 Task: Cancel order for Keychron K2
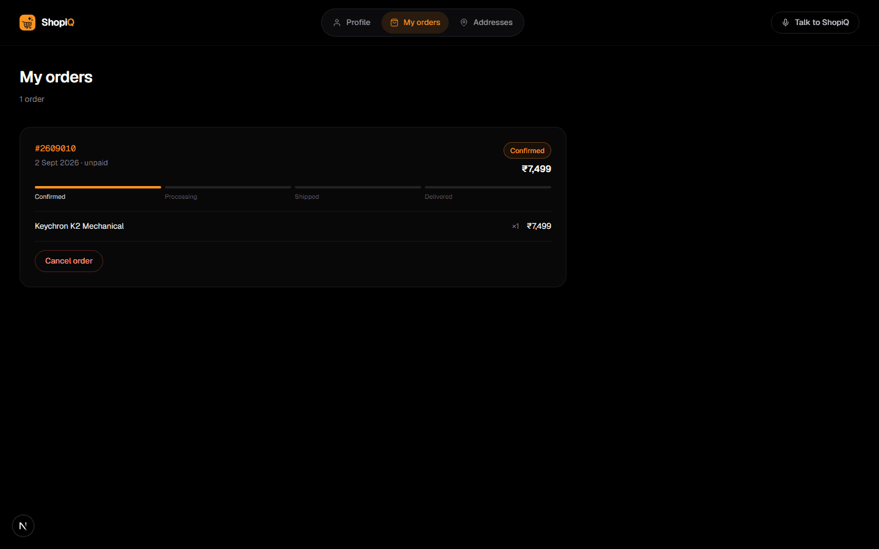69,261
